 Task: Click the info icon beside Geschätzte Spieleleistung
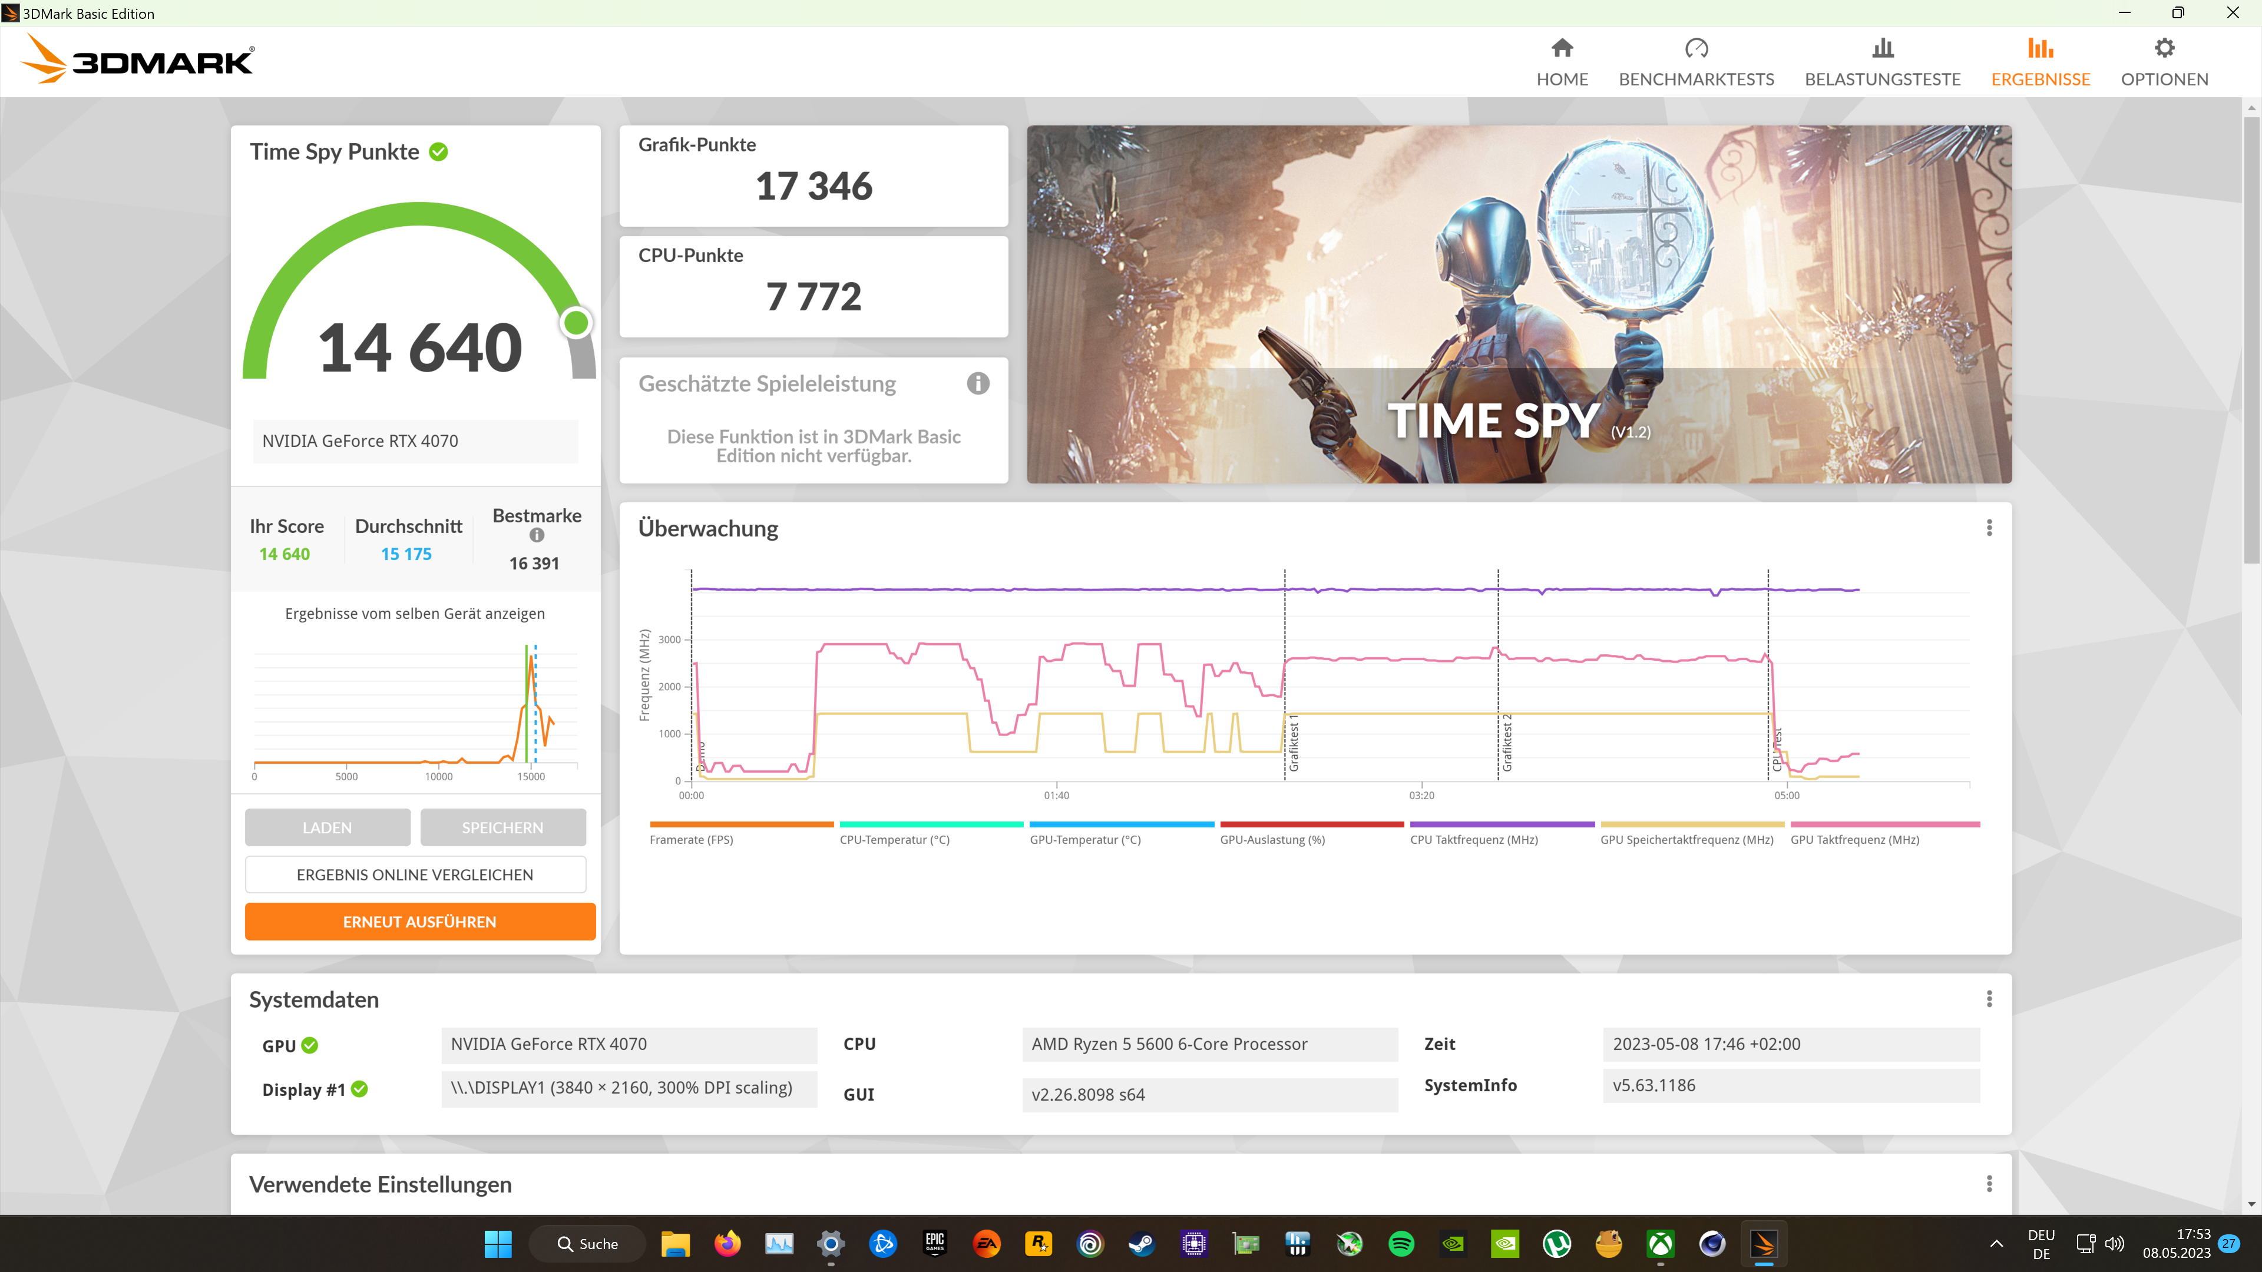[977, 383]
